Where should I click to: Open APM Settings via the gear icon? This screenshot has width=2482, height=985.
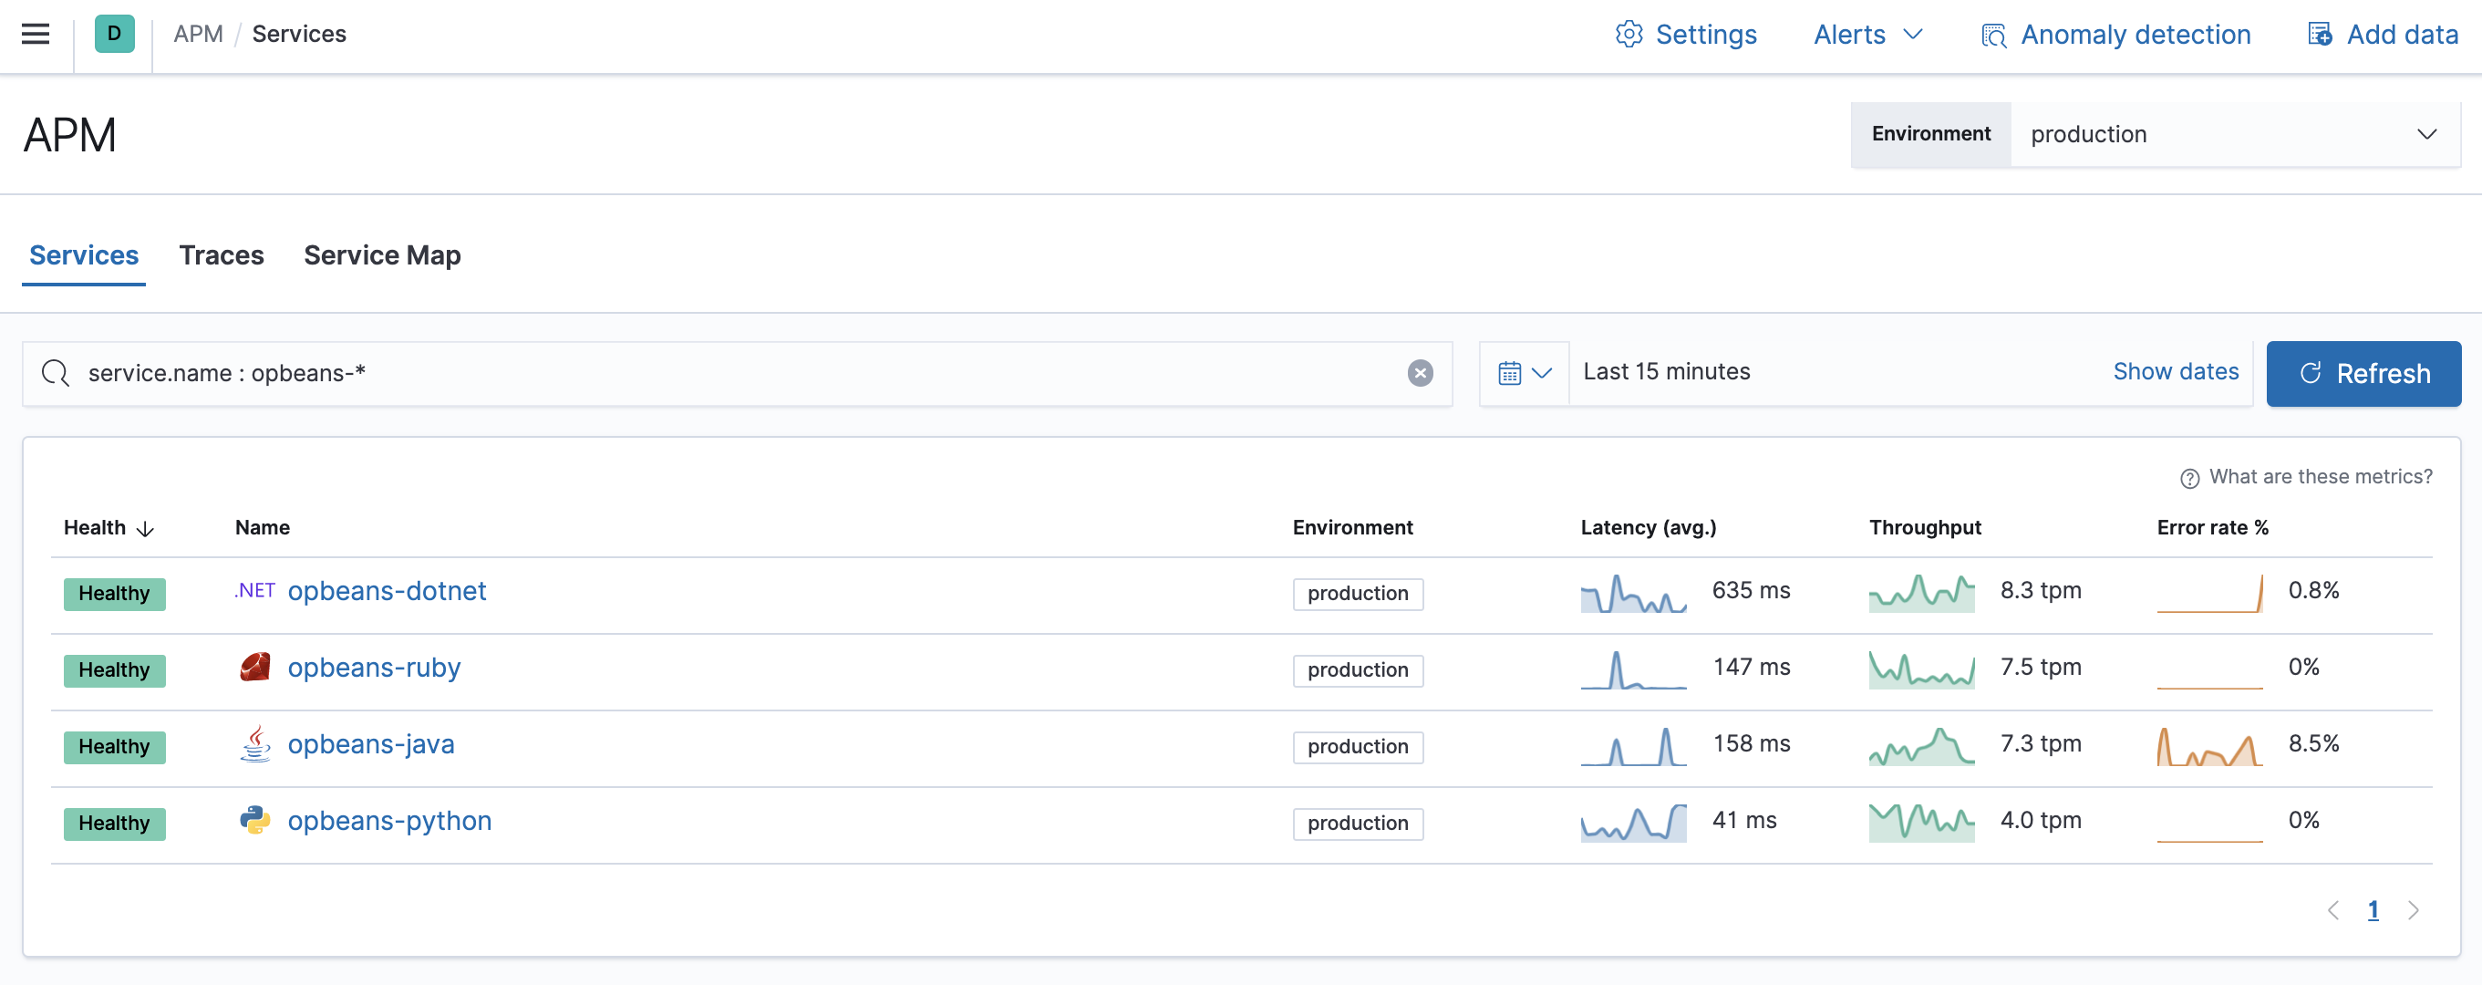click(x=1629, y=34)
